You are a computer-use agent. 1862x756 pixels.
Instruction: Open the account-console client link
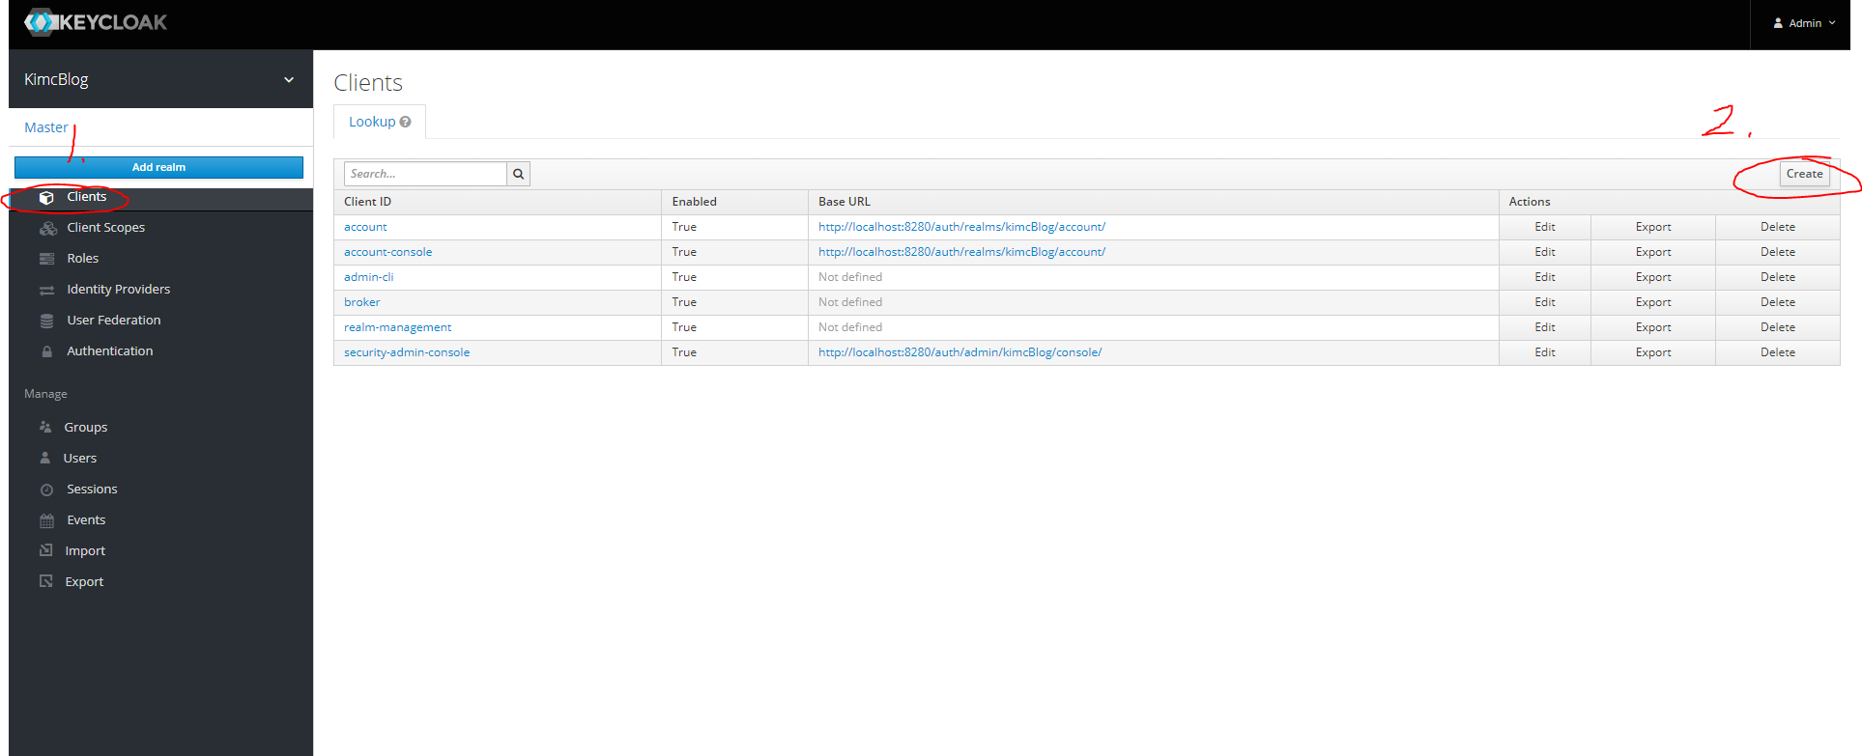pos(388,252)
